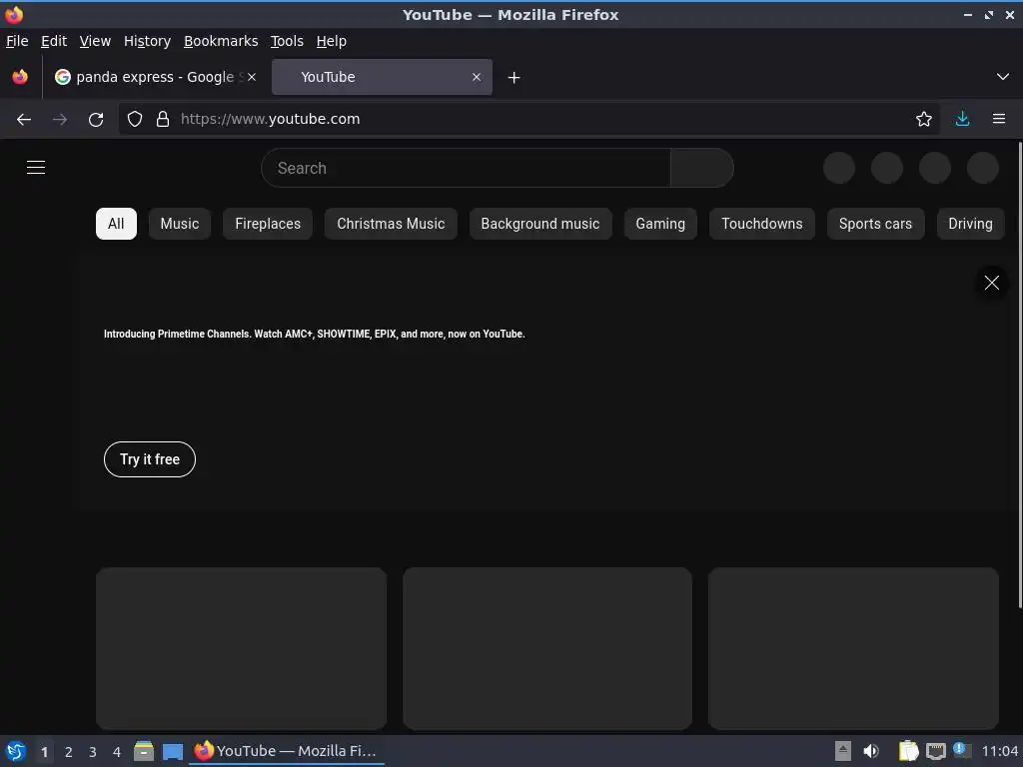The image size is (1023, 767).
Task: Open the Bookmarks menu
Action: (x=221, y=41)
